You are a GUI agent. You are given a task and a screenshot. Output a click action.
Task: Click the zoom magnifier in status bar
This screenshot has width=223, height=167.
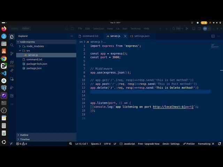coord(70,144)
